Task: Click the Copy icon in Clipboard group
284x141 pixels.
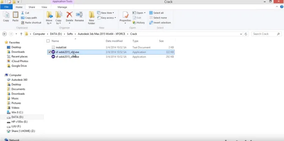Action: coord(6,15)
